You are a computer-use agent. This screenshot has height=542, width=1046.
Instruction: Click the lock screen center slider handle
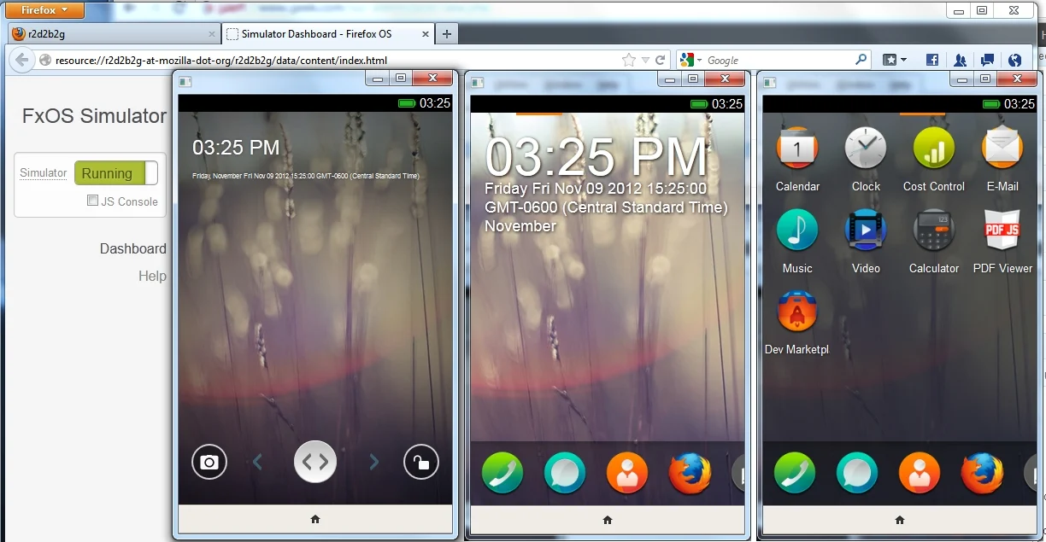pos(315,462)
